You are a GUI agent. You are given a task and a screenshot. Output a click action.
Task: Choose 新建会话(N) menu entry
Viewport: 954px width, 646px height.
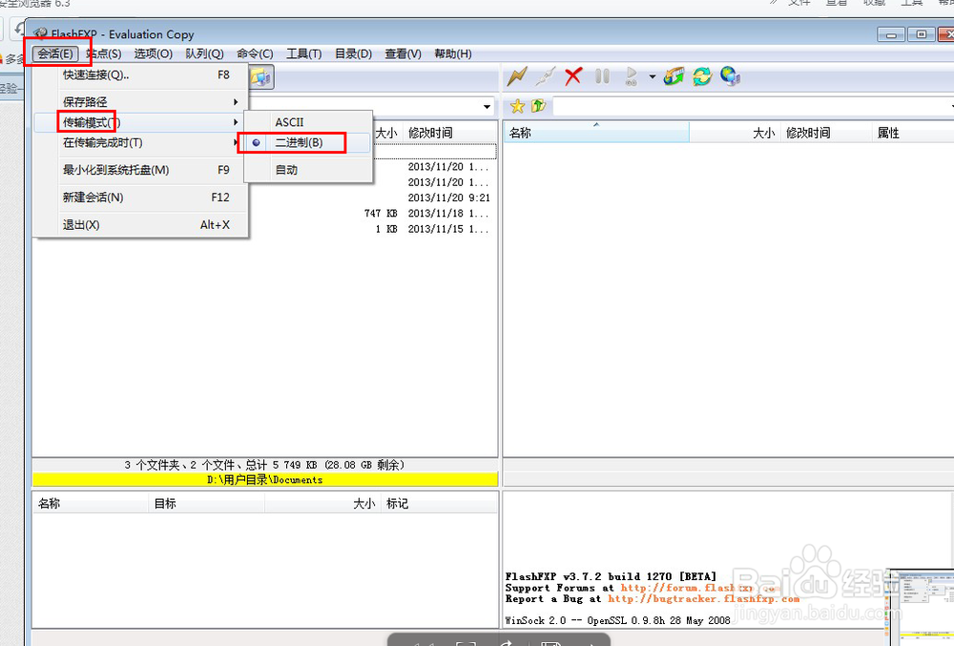pyautogui.click(x=140, y=198)
